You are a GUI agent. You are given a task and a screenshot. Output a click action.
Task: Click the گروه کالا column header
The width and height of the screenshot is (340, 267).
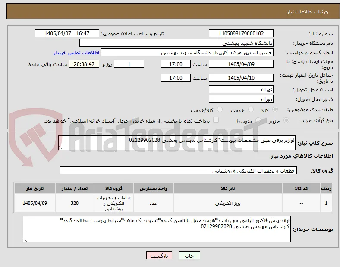(x=114, y=188)
